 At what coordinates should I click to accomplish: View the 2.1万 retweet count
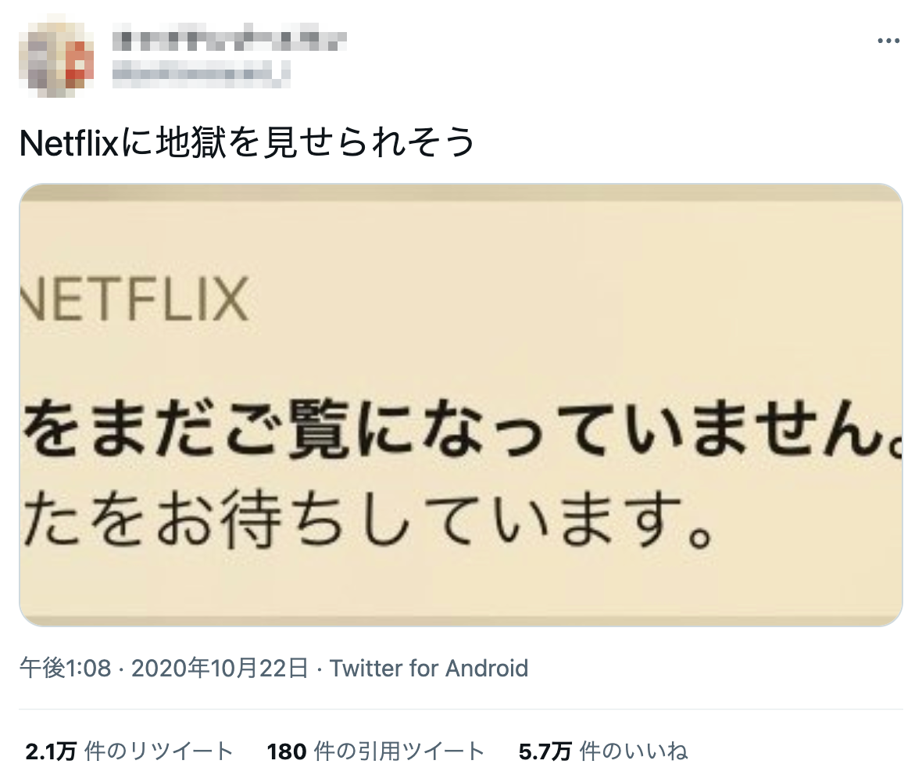coord(50,752)
